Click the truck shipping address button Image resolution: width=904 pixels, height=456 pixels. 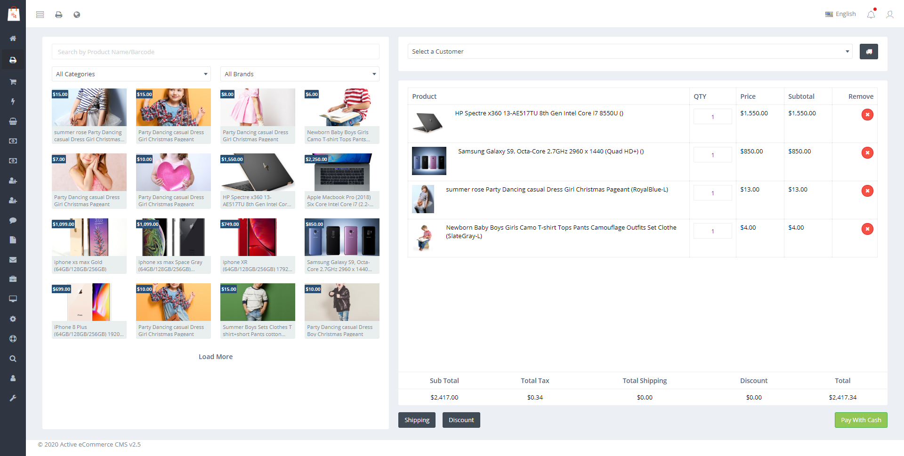point(868,52)
